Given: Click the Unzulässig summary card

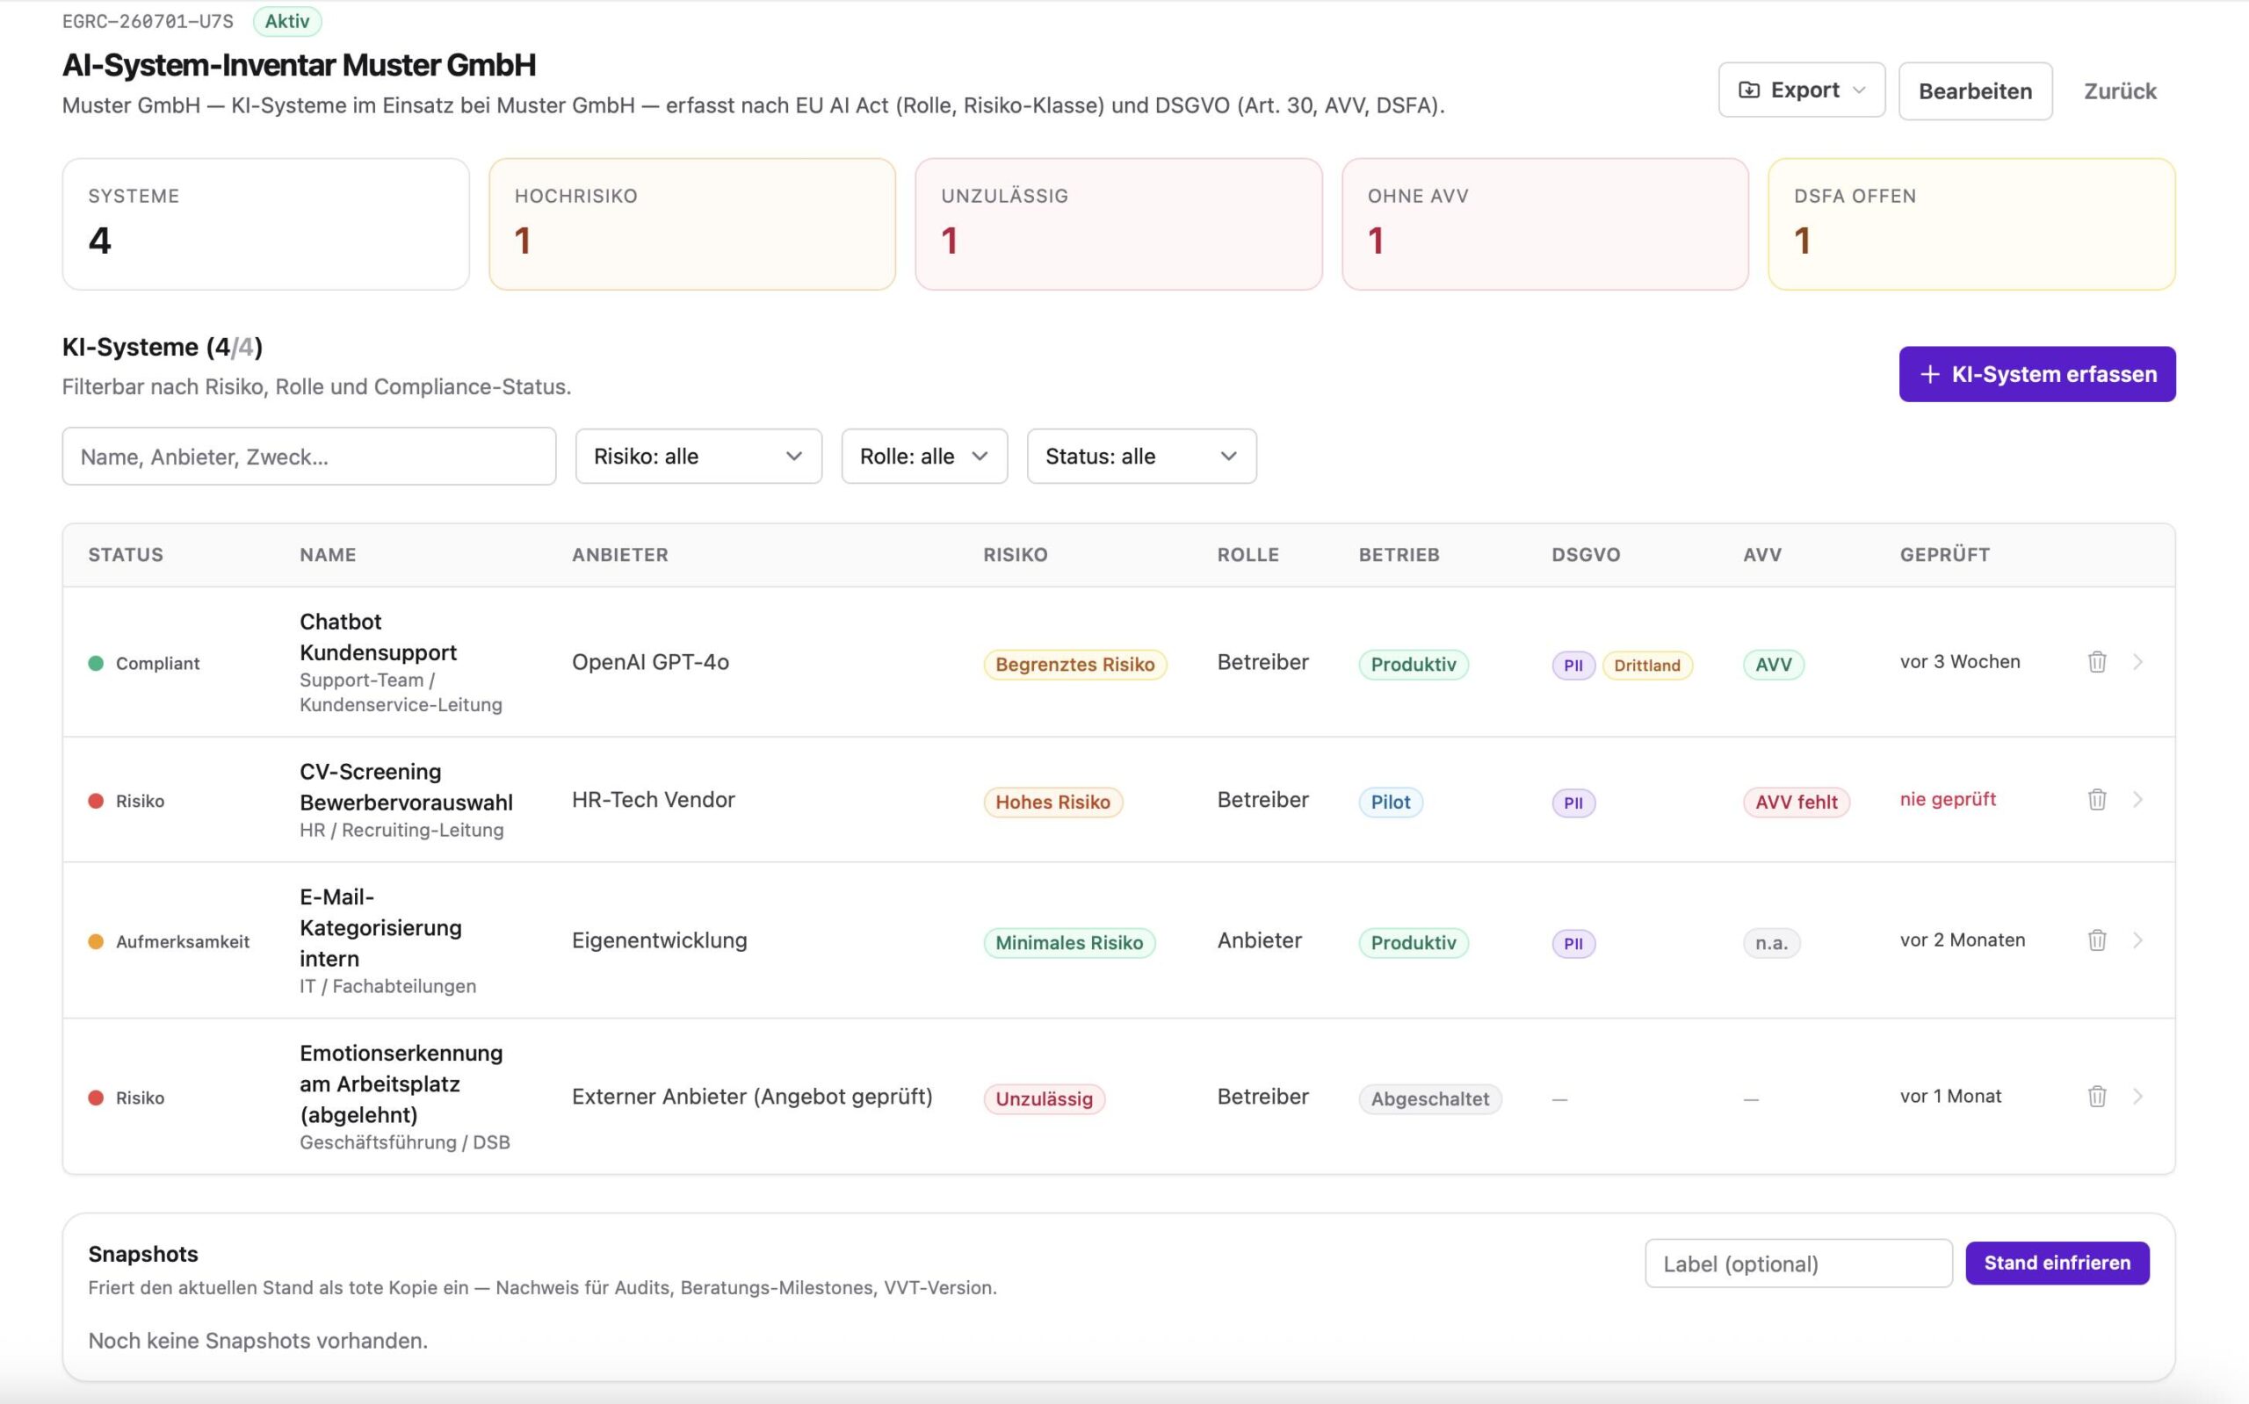Looking at the screenshot, I should pos(1118,224).
